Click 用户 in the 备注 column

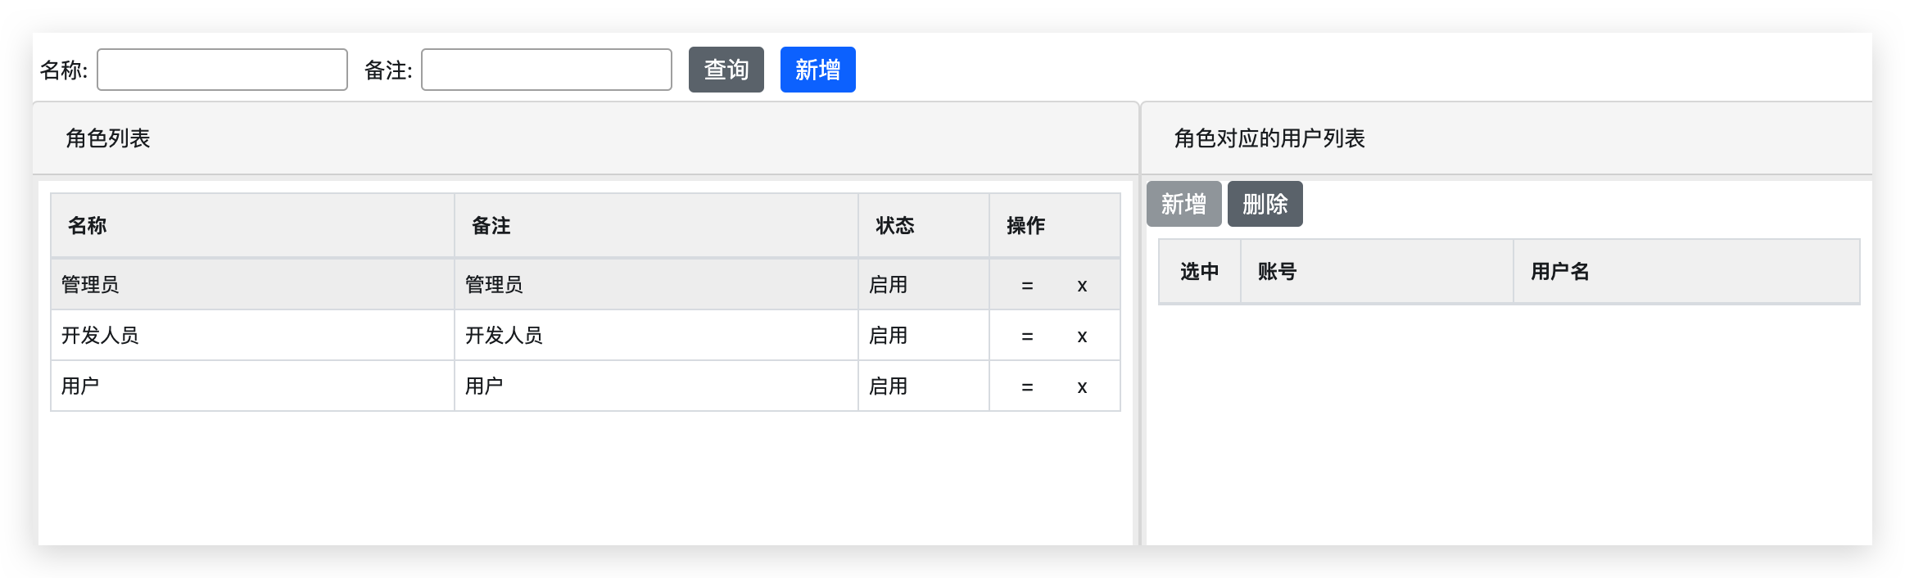pyautogui.click(x=484, y=386)
